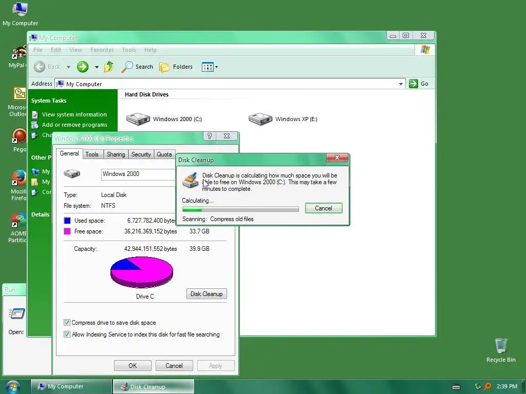Go up one folder level icon

coord(109,67)
